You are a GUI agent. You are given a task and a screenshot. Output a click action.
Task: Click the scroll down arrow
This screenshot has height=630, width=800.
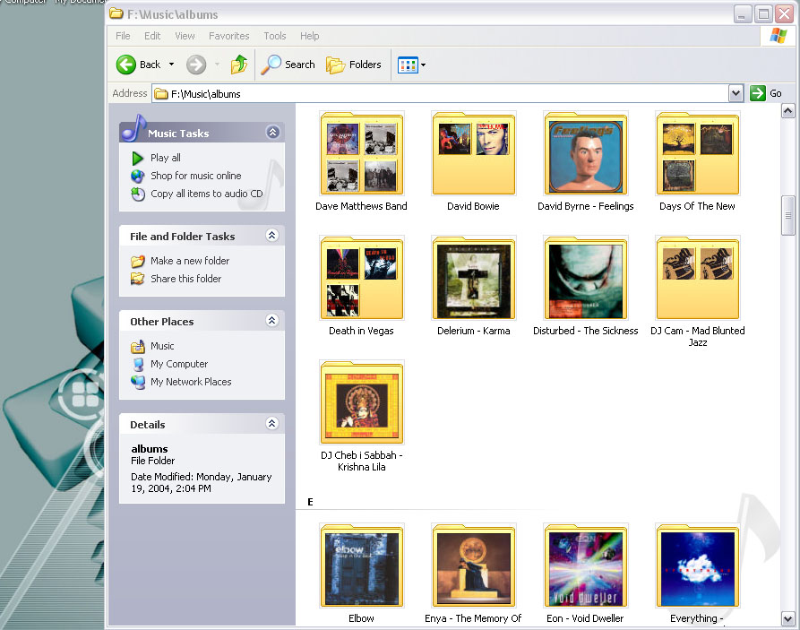[x=787, y=618]
